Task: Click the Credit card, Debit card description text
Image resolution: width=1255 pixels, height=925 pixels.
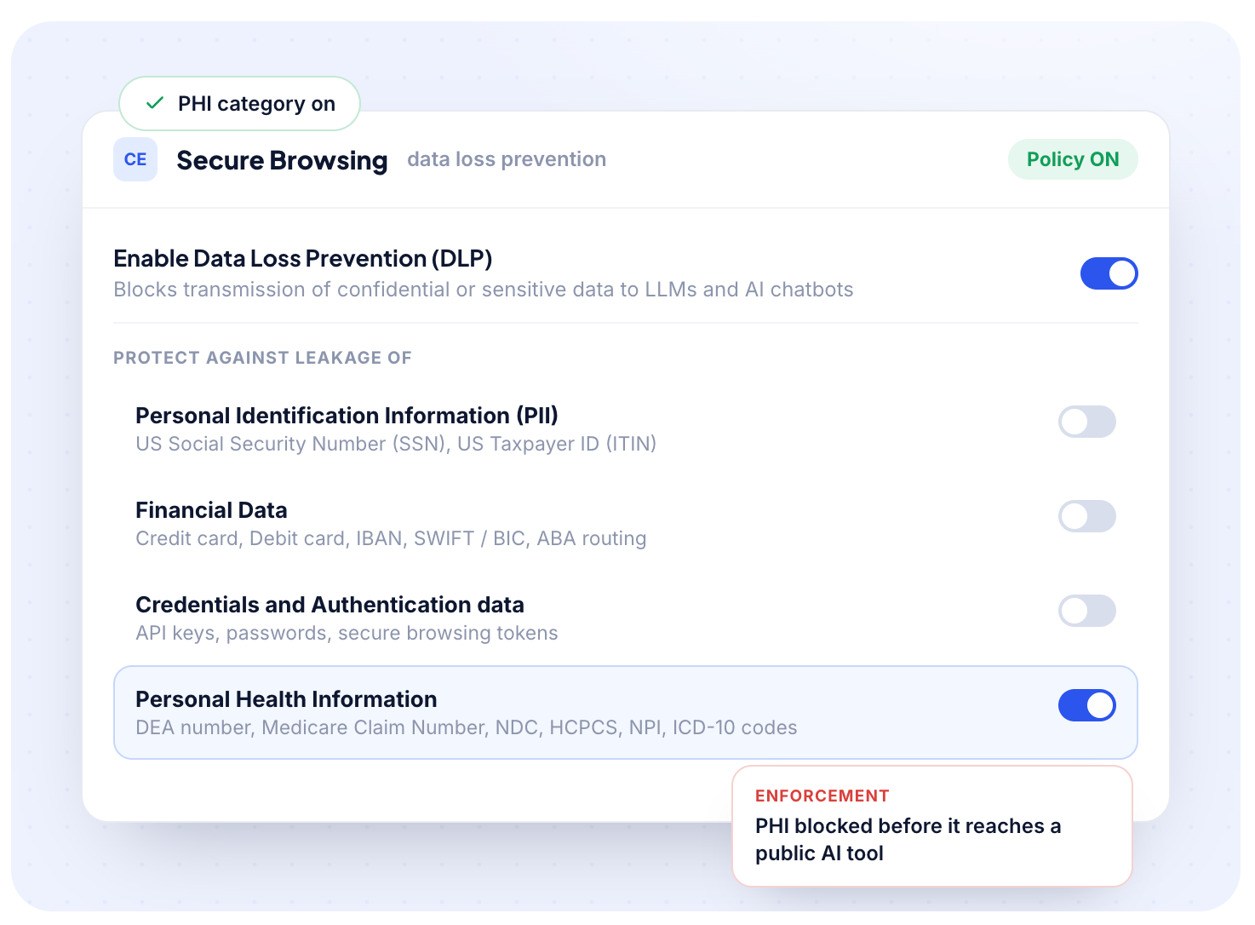Action: pyautogui.click(x=391, y=538)
